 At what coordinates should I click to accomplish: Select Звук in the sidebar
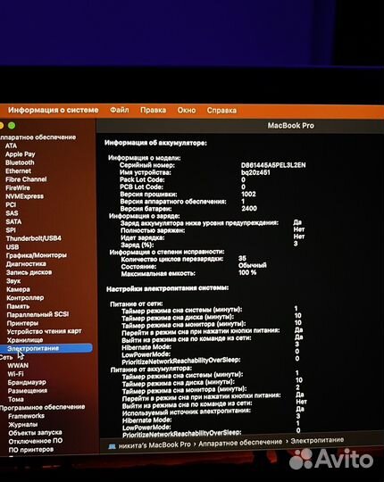[x=13, y=281]
